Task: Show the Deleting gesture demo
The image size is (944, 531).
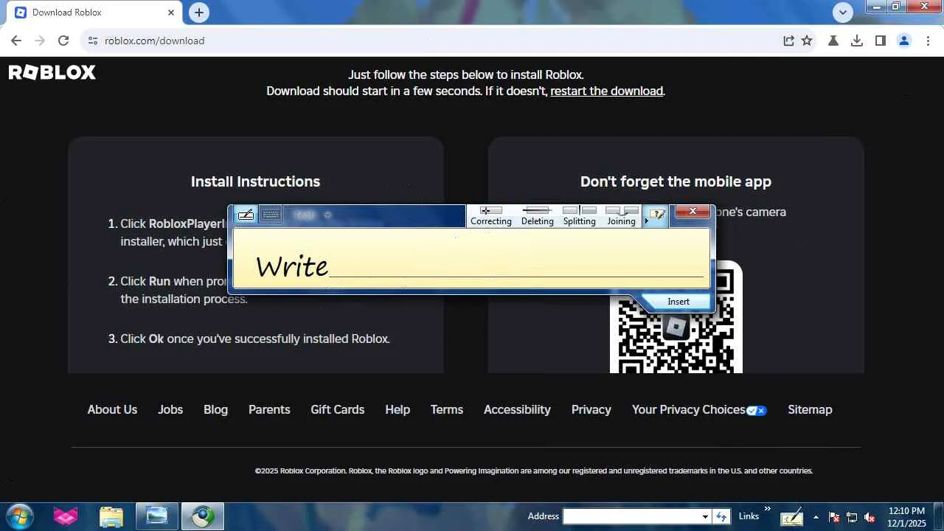Action: [537, 216]
